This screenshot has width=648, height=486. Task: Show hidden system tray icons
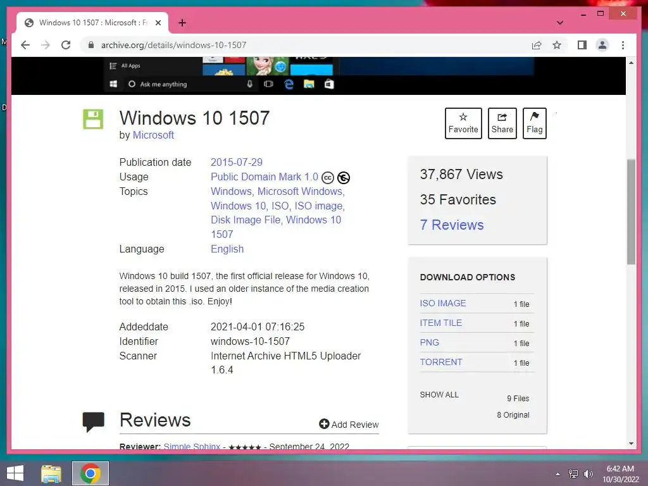tap(558, 474)
